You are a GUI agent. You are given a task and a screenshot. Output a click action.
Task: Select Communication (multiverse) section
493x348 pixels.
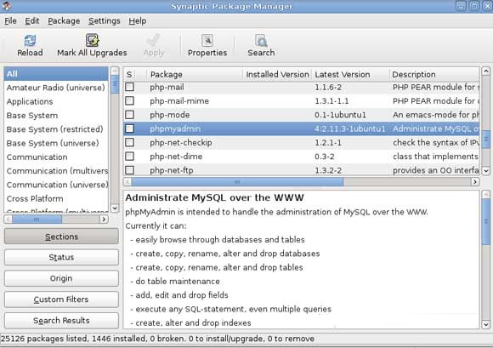[56, 170]
